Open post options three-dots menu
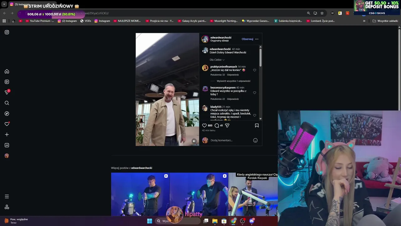The image size is (401, 226). 257,39
